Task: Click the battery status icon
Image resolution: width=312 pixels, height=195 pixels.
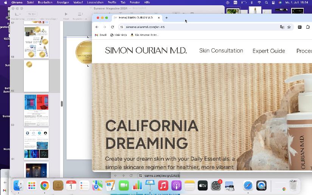Action: [244, 2]
